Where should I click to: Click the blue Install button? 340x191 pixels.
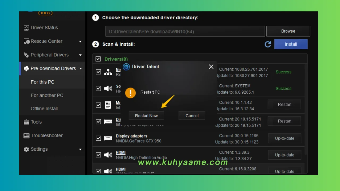[x=291, y=44]
